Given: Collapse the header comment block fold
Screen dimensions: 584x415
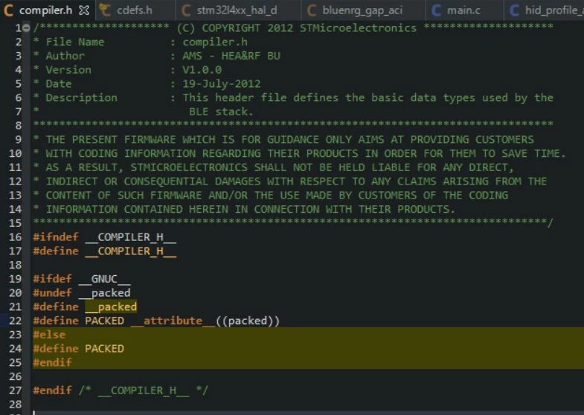Looking at the screenshot, I should 26,28.
